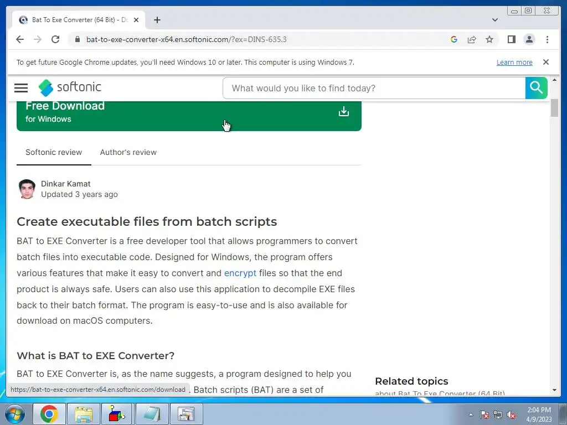Open Softonic hamburger menu
The height and width of the screenshot is (425, 567).
[x=21, y=88]
